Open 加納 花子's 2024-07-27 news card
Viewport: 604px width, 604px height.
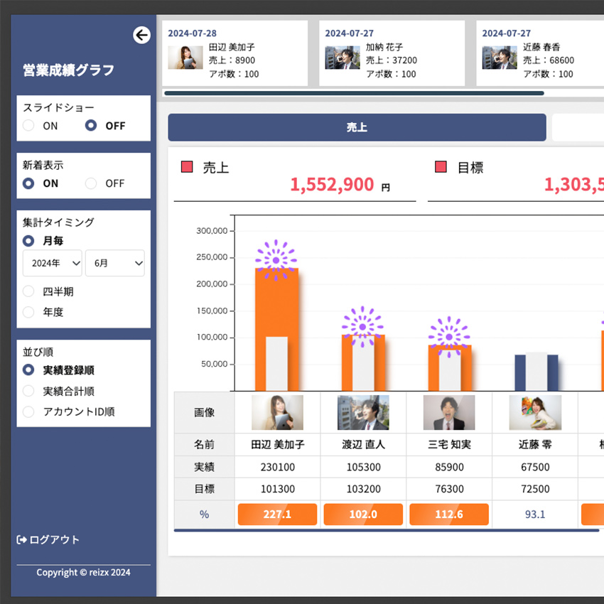(x=392, y=53)
